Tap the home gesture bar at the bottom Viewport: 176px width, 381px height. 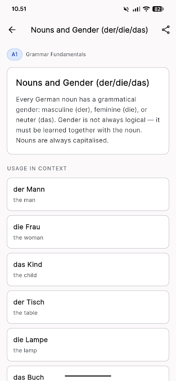88,376
